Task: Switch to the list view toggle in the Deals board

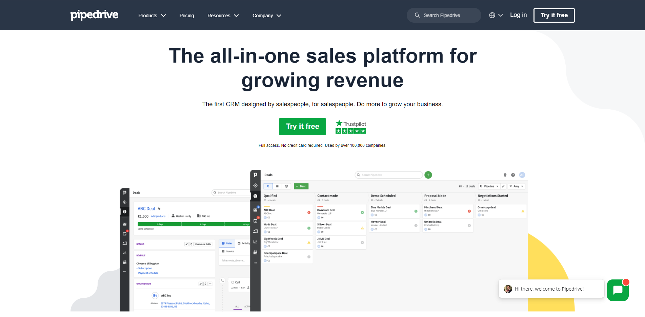Action: tap(277, 186)
